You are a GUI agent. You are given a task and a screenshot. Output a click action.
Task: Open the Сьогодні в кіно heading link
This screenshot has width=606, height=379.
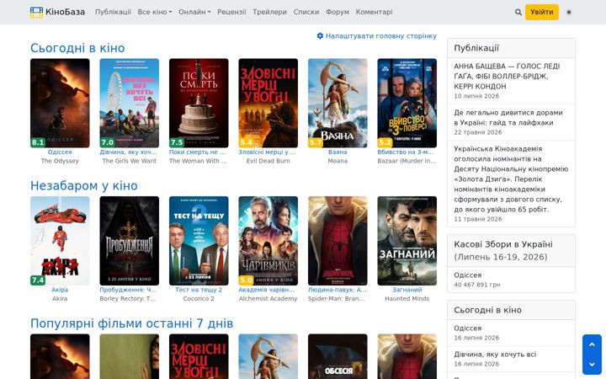tap(77, 48)
